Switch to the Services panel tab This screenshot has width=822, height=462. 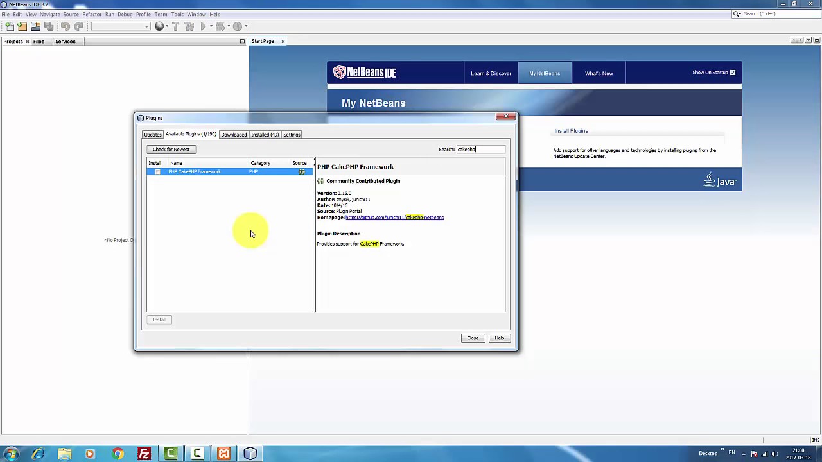(x=66, y=41)
